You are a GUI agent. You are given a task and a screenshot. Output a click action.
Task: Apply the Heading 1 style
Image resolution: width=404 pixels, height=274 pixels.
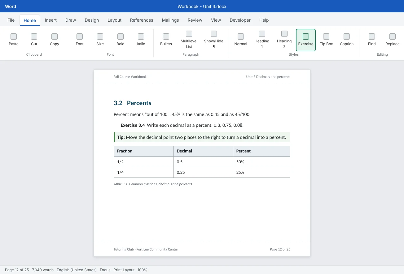pos(262,40)
